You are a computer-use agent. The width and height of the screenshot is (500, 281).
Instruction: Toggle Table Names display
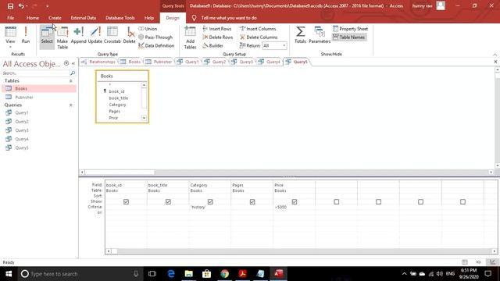[x=349, y=37]
